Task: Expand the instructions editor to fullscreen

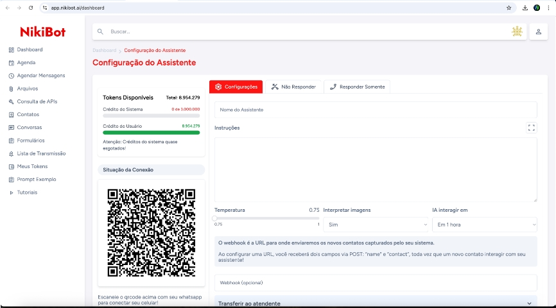Action: pos(531,128)
